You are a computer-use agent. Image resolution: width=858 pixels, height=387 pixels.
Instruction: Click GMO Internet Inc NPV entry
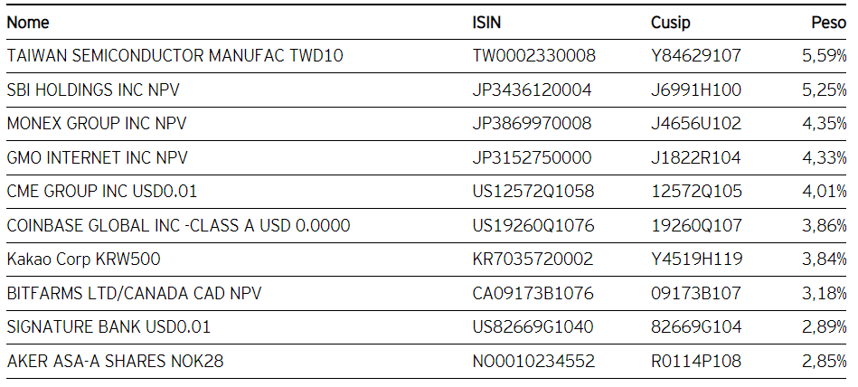coord(98,157)
